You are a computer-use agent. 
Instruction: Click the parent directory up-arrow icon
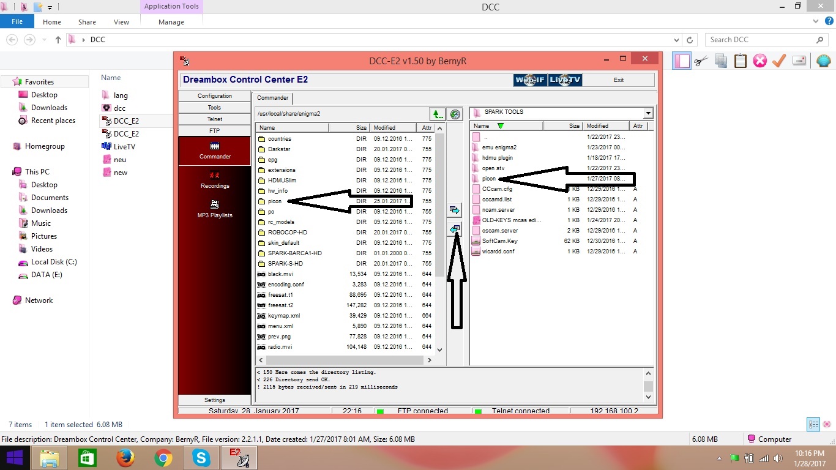(437, 114)
